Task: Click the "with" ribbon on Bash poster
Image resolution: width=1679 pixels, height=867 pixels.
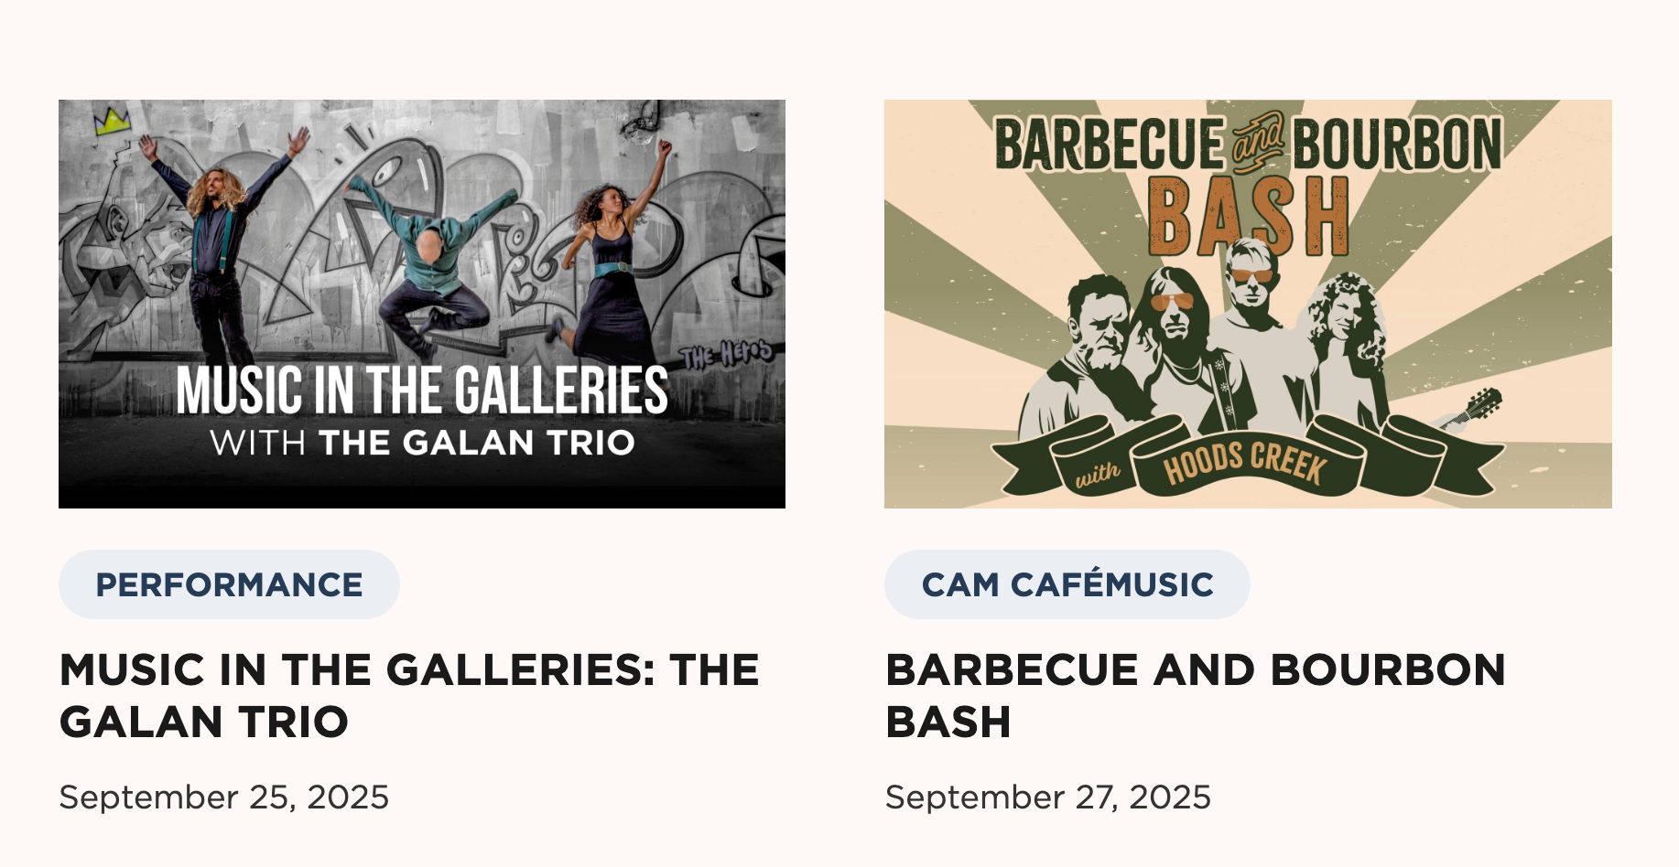Action: [1097, 474]
